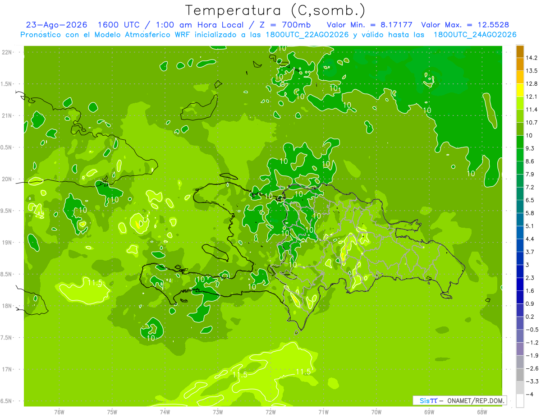
Task: Click the "10.7" colorbar value
Action: pyautogui.click(x=532, y=122)
